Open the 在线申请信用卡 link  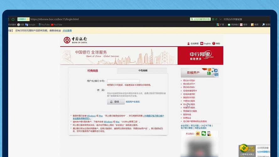(190, 91)
